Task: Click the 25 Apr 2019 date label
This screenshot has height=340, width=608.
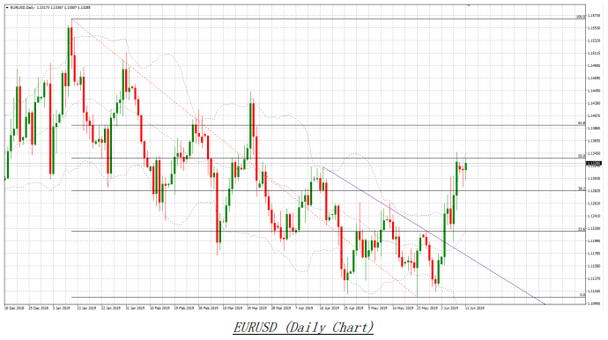Action: click(x=354, y=308)
